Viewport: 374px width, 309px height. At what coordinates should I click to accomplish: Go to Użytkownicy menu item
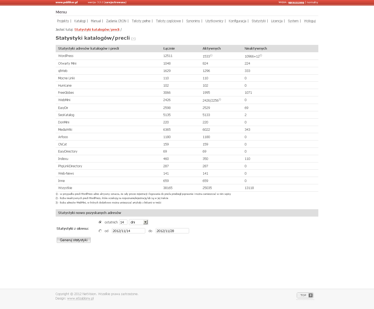tap(214, 21)
